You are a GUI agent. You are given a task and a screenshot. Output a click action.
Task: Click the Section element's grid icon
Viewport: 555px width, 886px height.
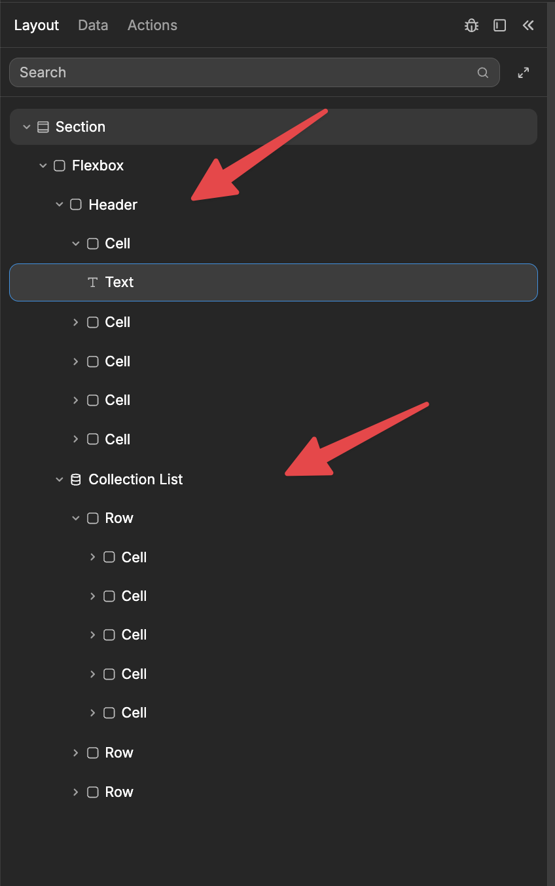pos(43,126)
